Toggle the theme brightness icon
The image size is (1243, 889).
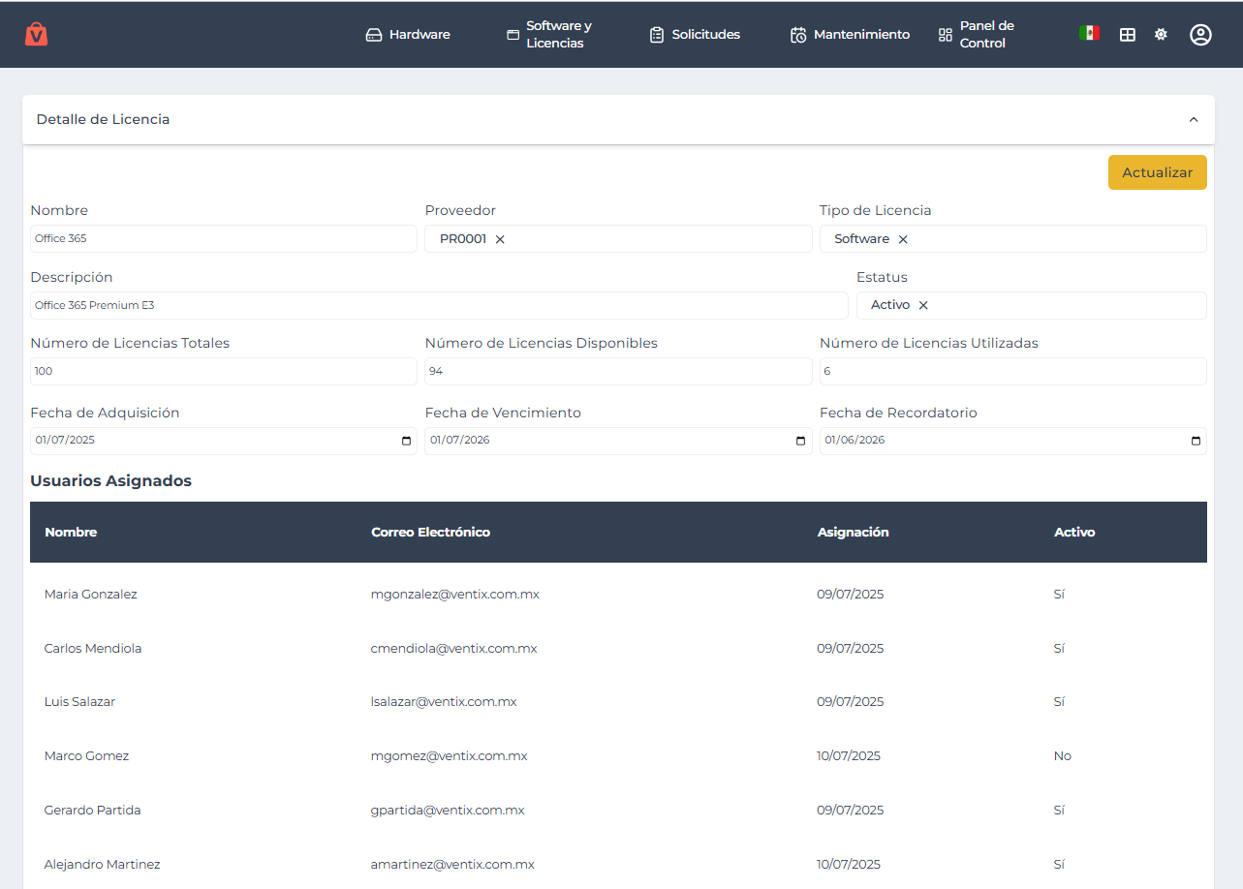[1161, 35]
